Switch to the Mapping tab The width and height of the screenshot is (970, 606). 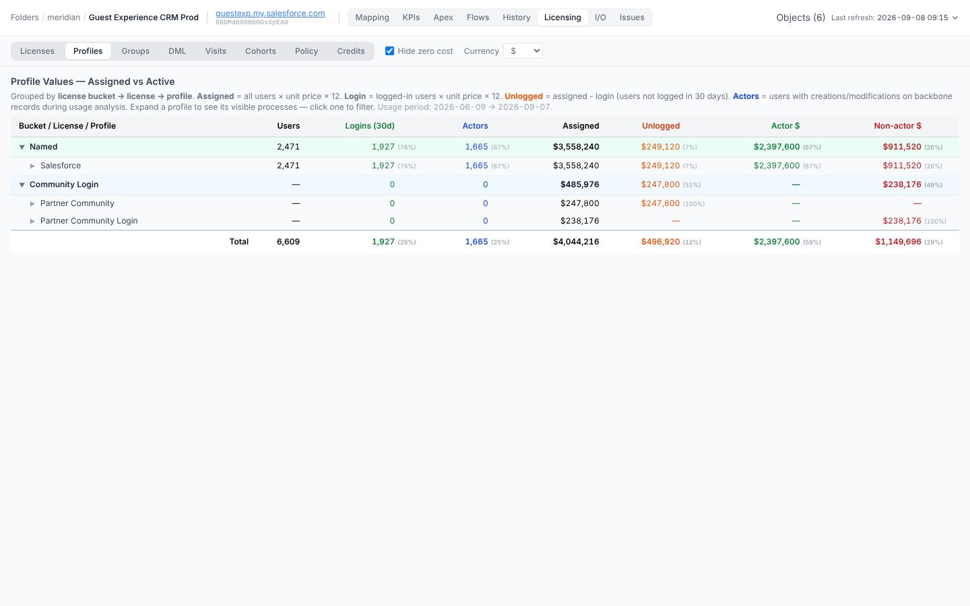[372, 18]
